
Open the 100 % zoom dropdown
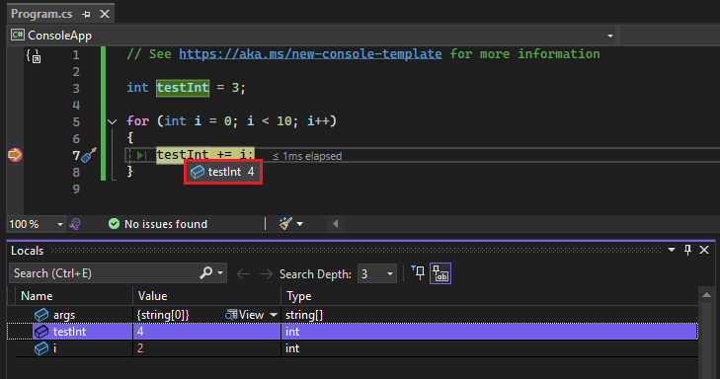pyautogui.click(x=59, y=224)
